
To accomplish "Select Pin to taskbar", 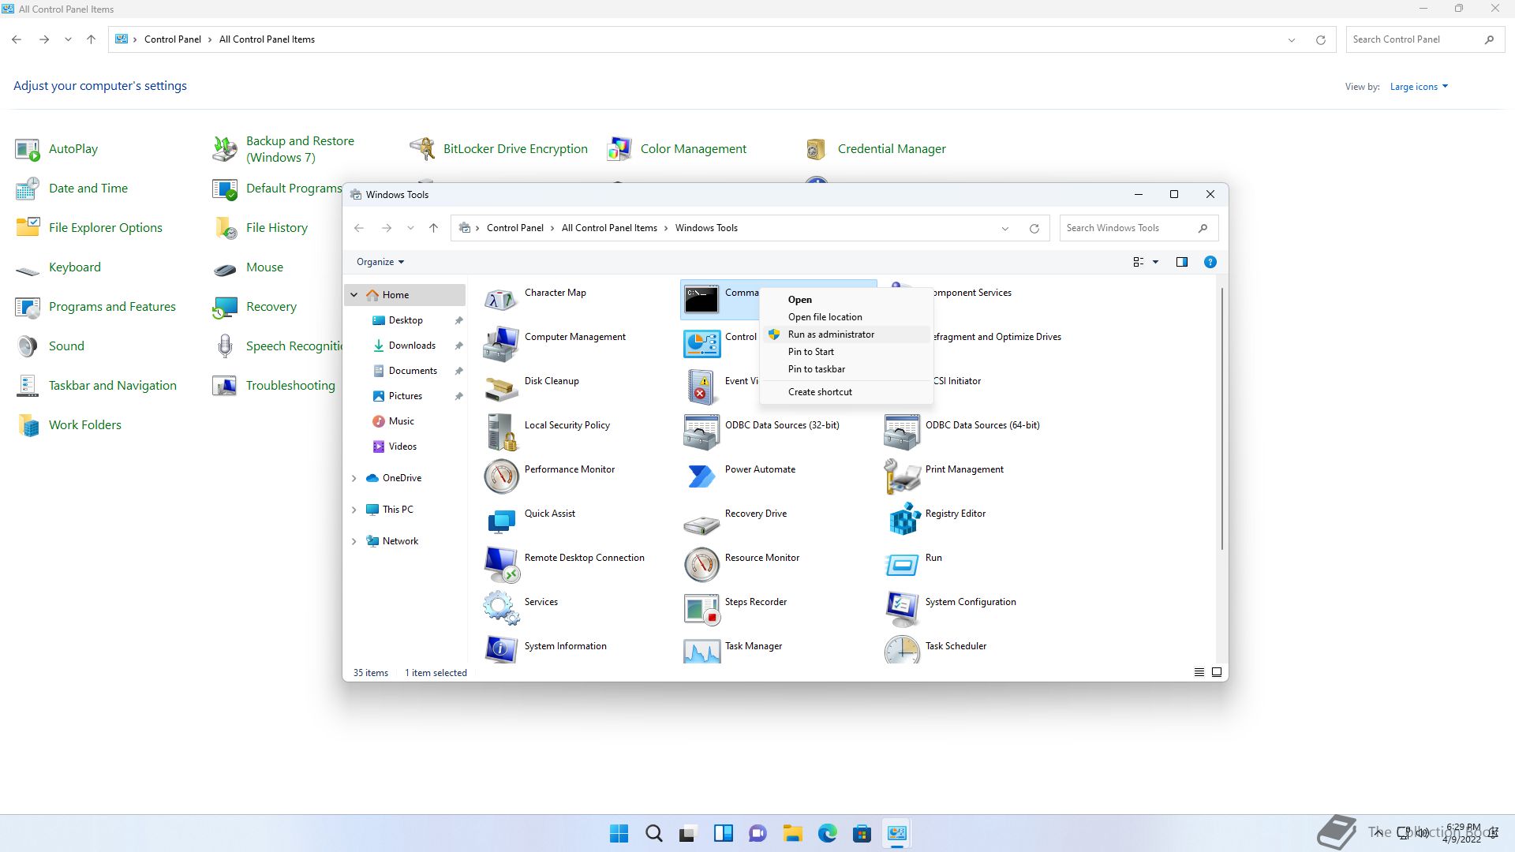I will (x=846, y=369).
